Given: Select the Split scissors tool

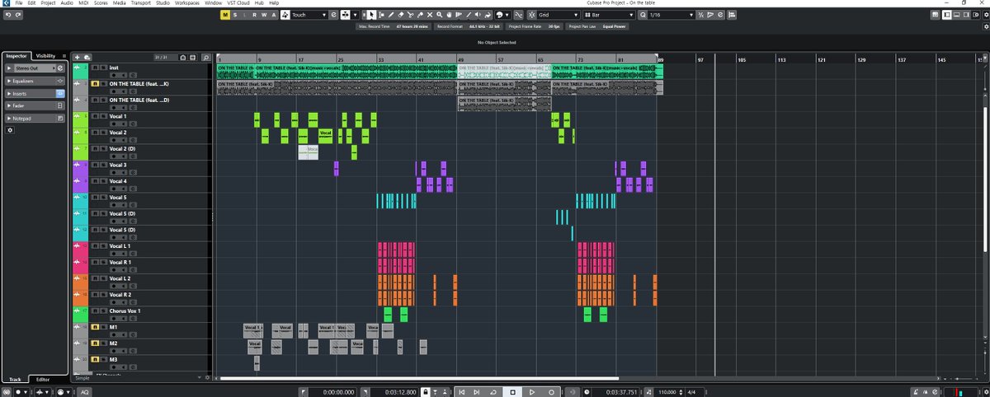Looking at the screenshot, I should click(x=410, y=15).
